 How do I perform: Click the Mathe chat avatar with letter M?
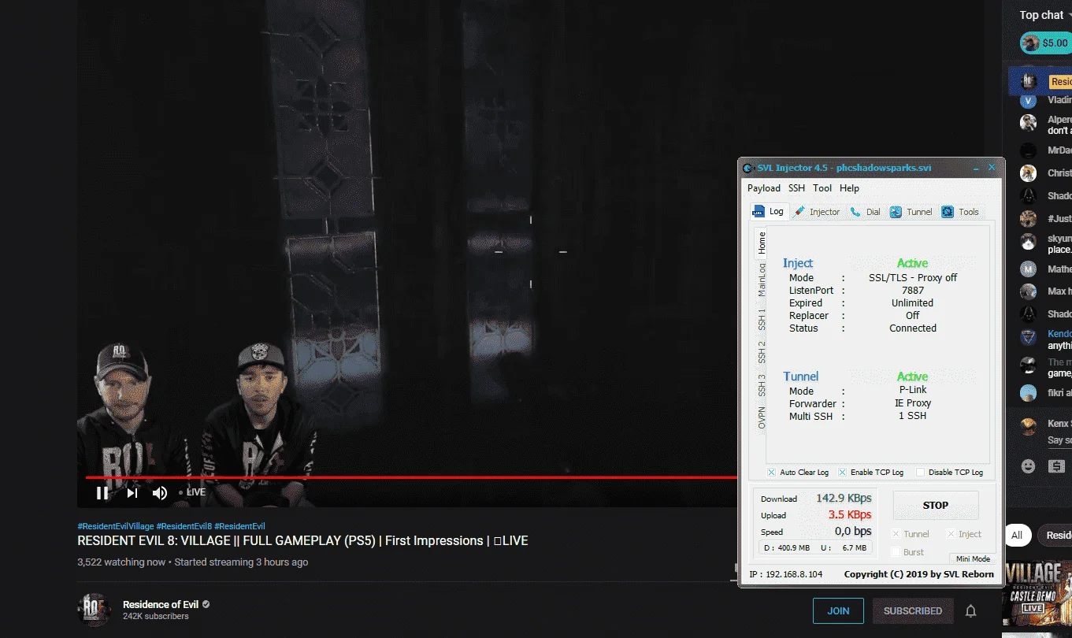point(1028,269)
